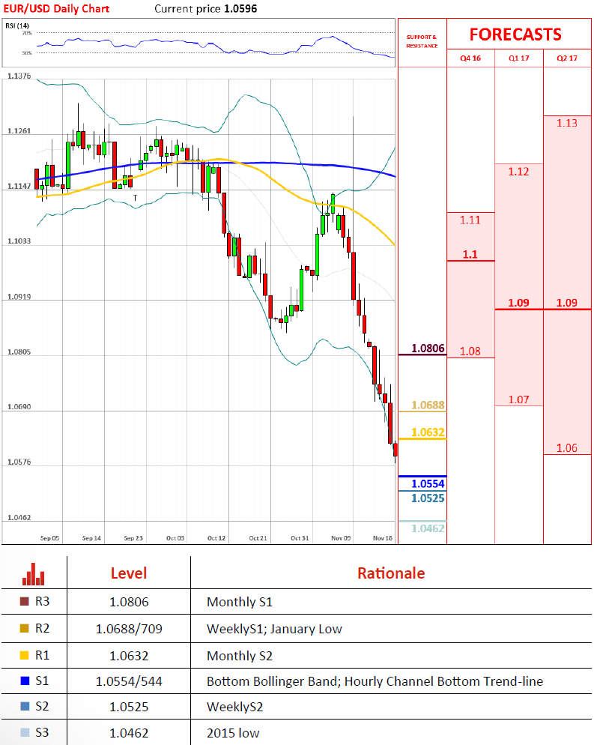The width and height of the screenshot is (594, 745).
Task: Click the 1.11 forecast value in Q4 16
Action: click(470, 220)
